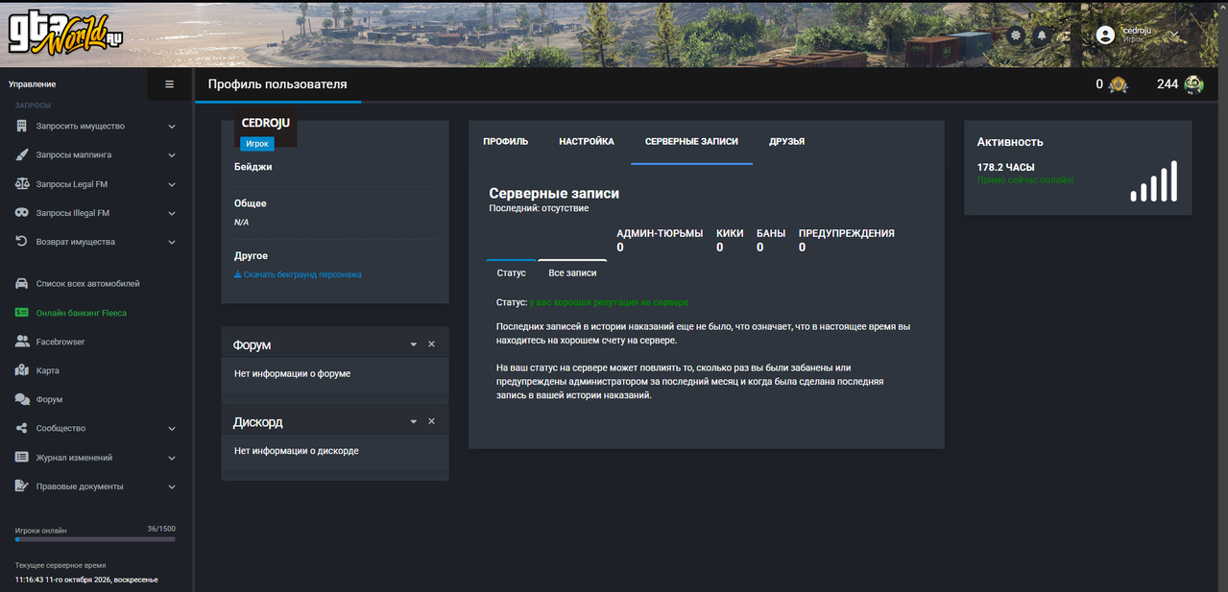Image resolution: width=1228 pixels, height=592 pixels.
Task: Click the Профиль пользователя page title
Action: [x=277, y=84]
